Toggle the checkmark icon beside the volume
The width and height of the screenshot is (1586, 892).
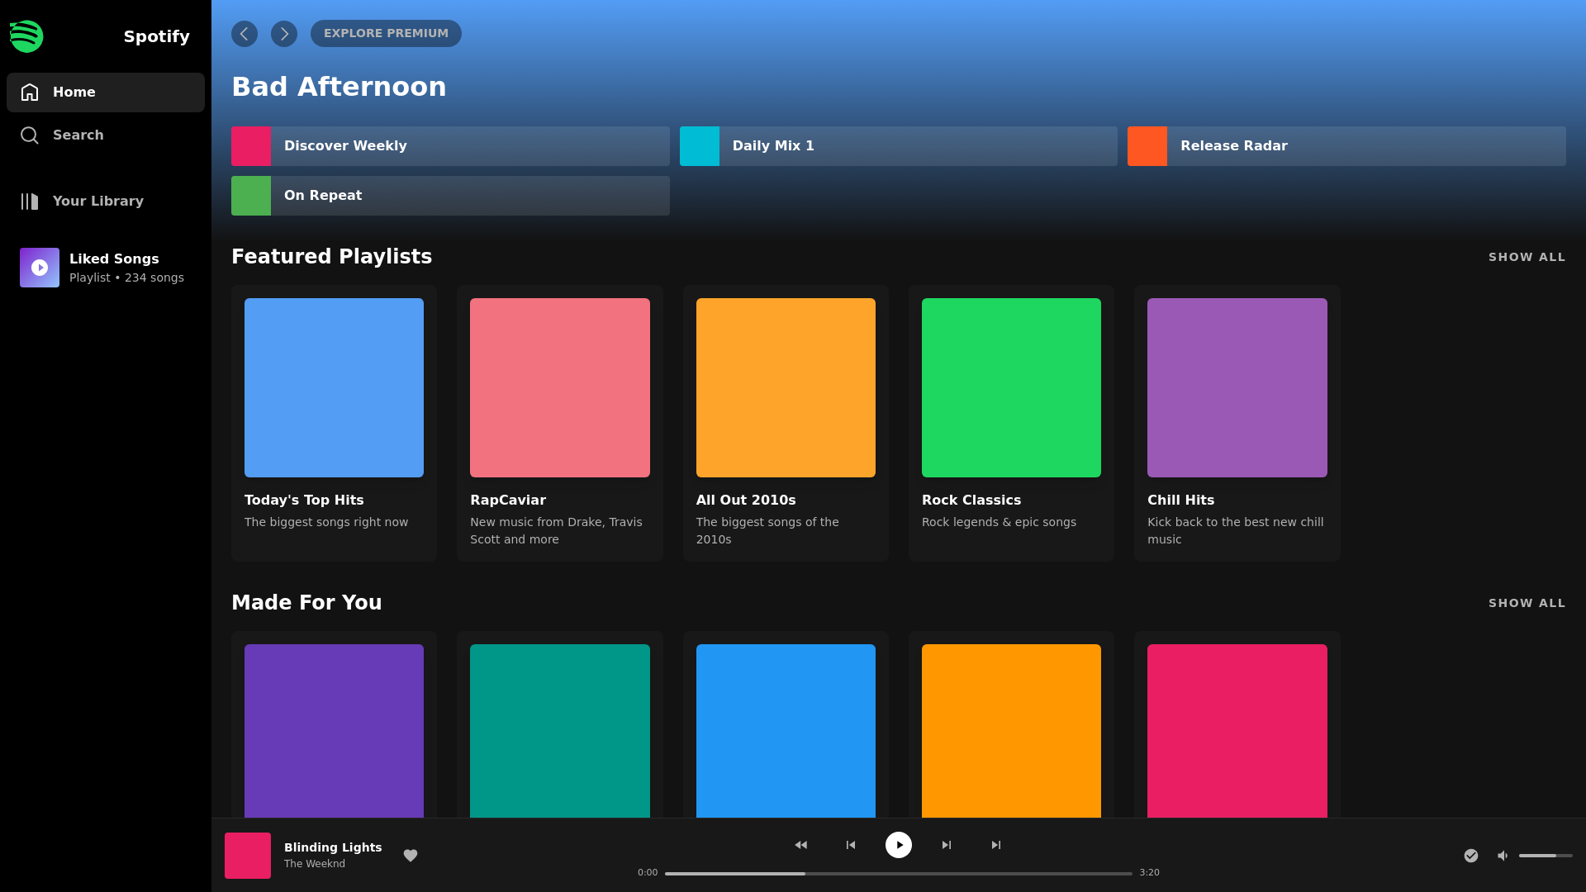click(1471, 856)
